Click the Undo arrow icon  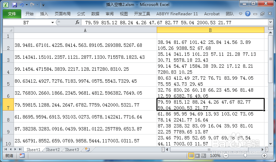[x=22, y=5]
